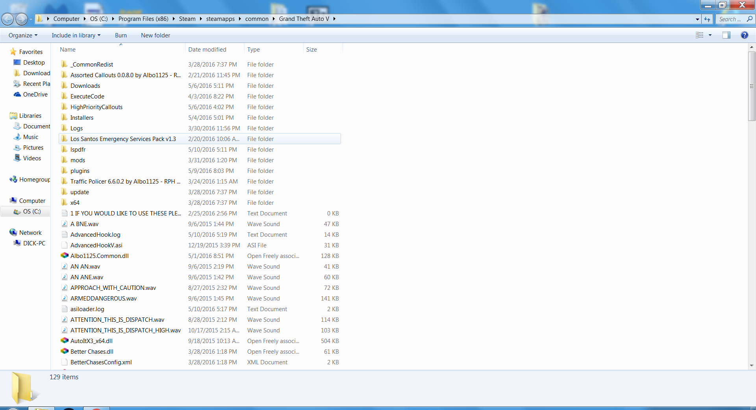The height and width of the screenshot is (410, 756).
Task: Click the Libraries icon in sidebar
Action: point(13,115)
